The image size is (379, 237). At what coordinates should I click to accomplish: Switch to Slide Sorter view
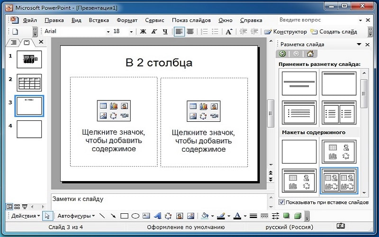(x=17, y=207)
